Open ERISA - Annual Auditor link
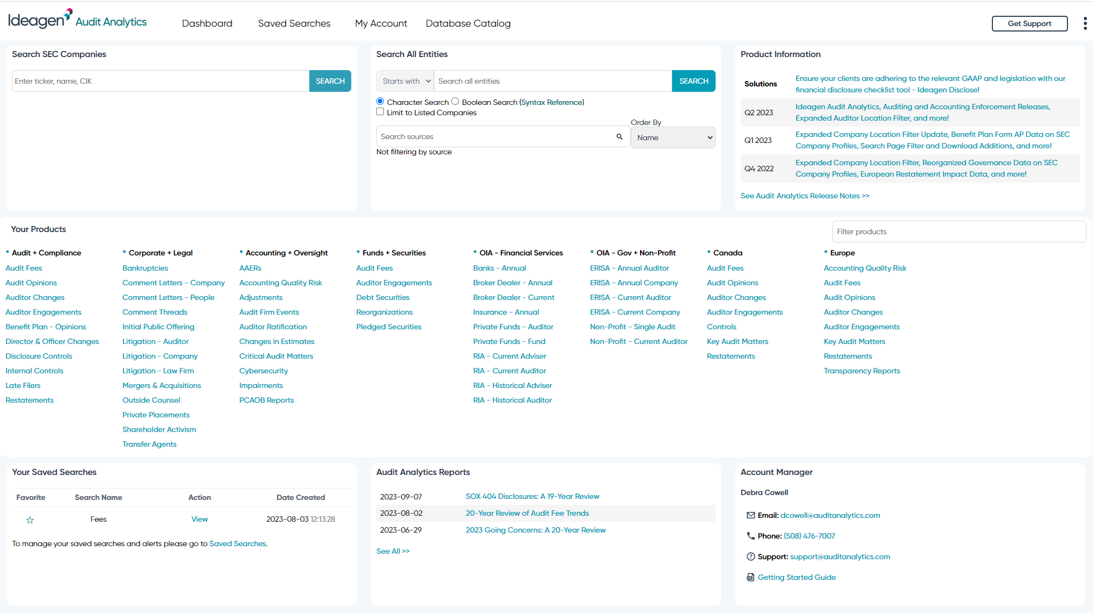This screenshot has height=613, width=1093. pos(629,268)
